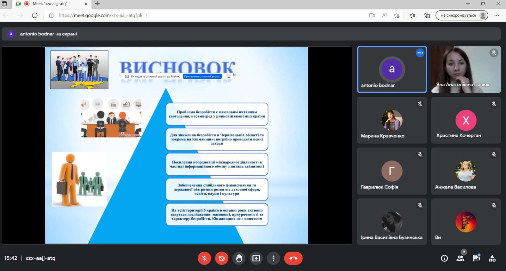Image resolution: width=506 pixels, height=271 pixels.
Task: Refresh the page in the browser
Action: coord(35,15)
